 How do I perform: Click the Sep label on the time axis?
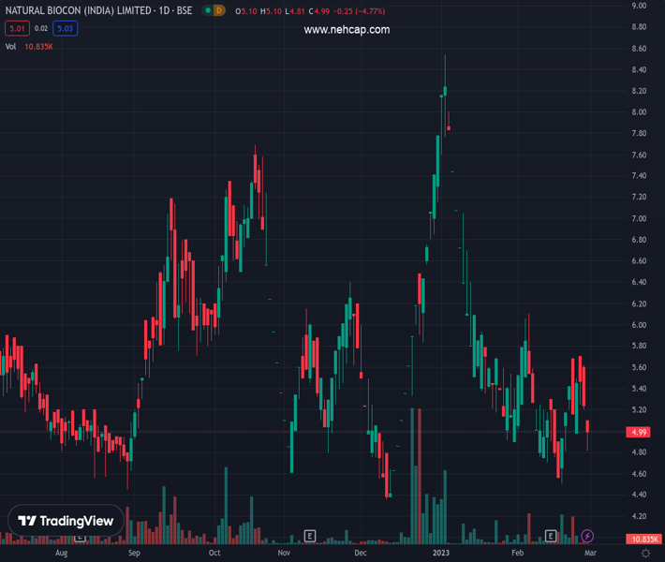134,554
